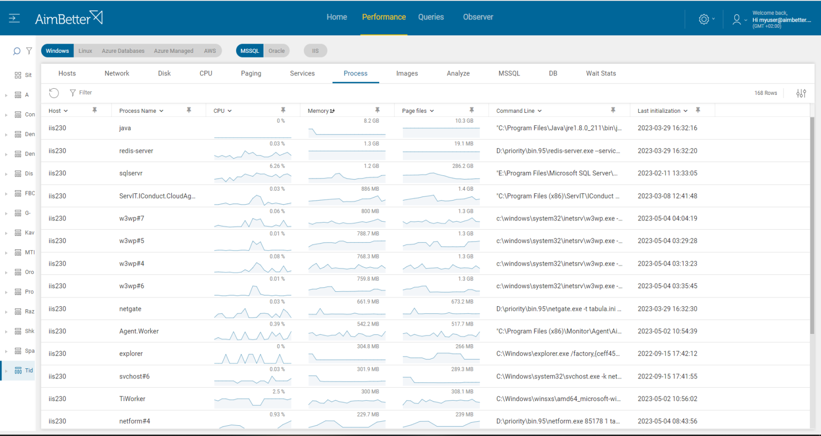Open the user profile icon

click(737, 19)
